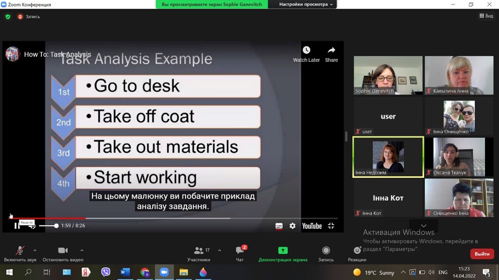Open the system volume speaker icon
499x280 pixels.
pos(431,272)
